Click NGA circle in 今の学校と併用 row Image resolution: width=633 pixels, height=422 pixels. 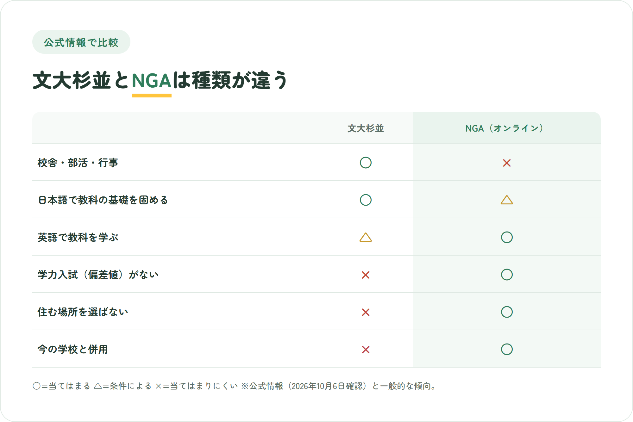pyautogui.click(x=507, y=349)
